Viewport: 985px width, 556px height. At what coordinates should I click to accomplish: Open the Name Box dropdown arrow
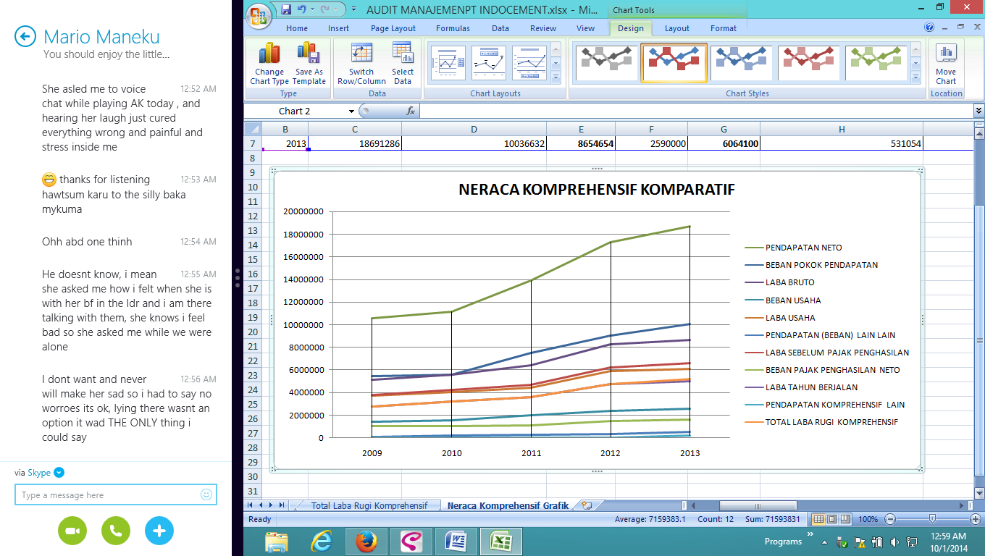click(x=352, y=111)
